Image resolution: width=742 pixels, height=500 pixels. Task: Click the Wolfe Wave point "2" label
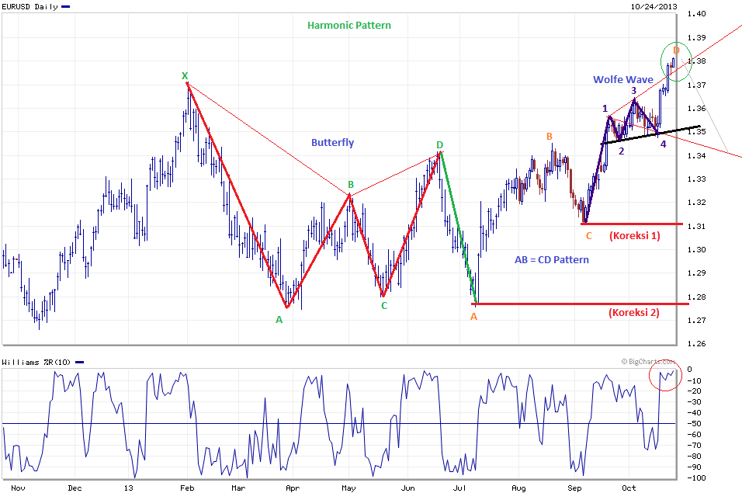[622, 151]
